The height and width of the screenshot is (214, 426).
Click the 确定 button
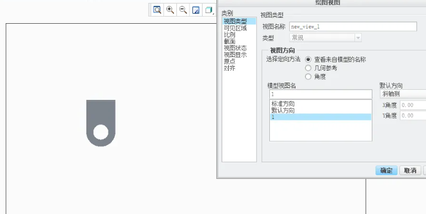tap(386, 171)
